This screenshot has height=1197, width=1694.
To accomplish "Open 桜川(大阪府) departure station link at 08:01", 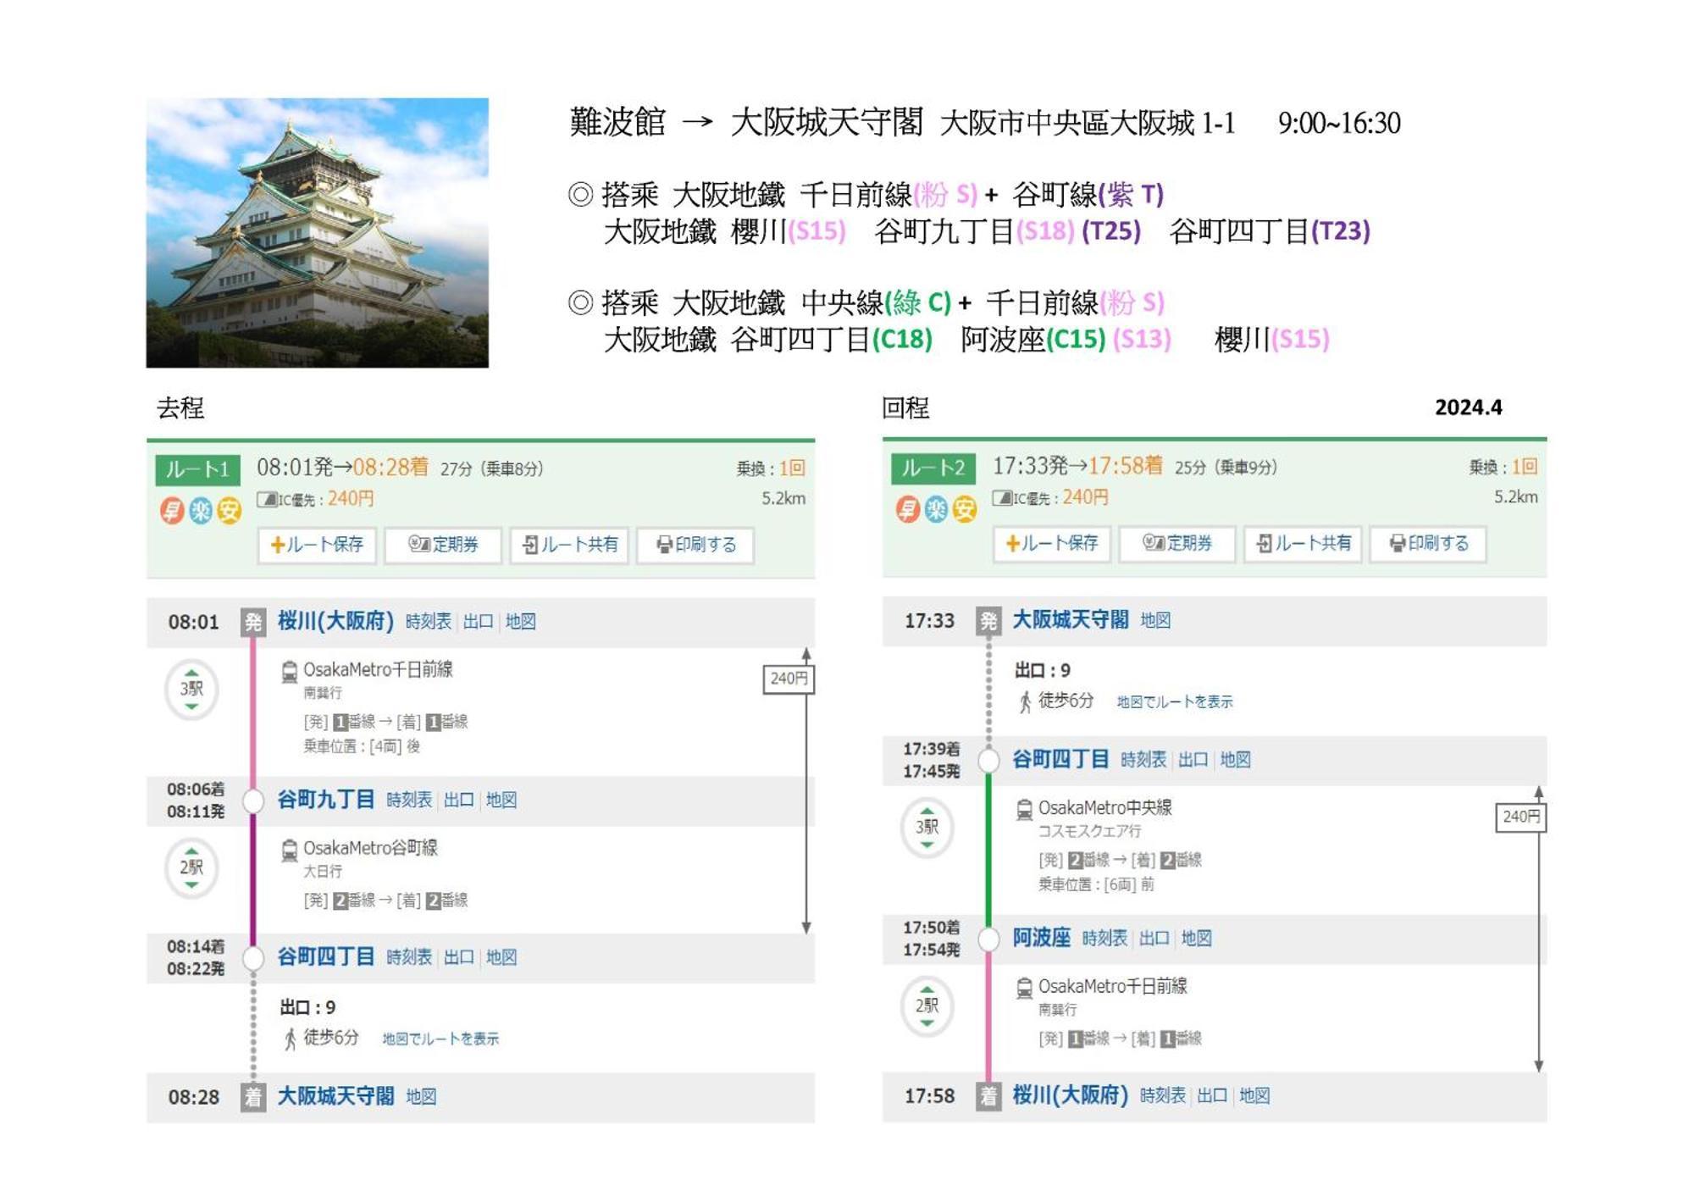I will 335,621.
